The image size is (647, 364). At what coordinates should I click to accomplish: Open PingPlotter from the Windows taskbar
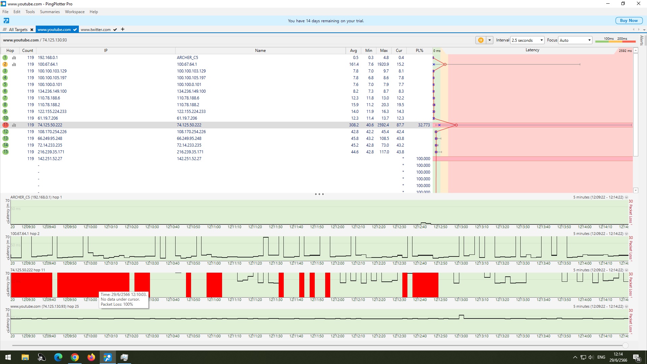tap(108, 357)
